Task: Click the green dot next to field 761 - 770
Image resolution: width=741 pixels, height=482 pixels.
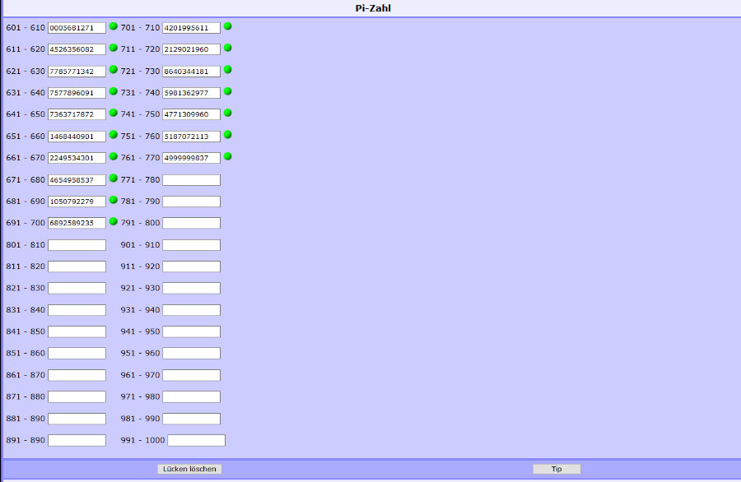Action: pos(228,156)
